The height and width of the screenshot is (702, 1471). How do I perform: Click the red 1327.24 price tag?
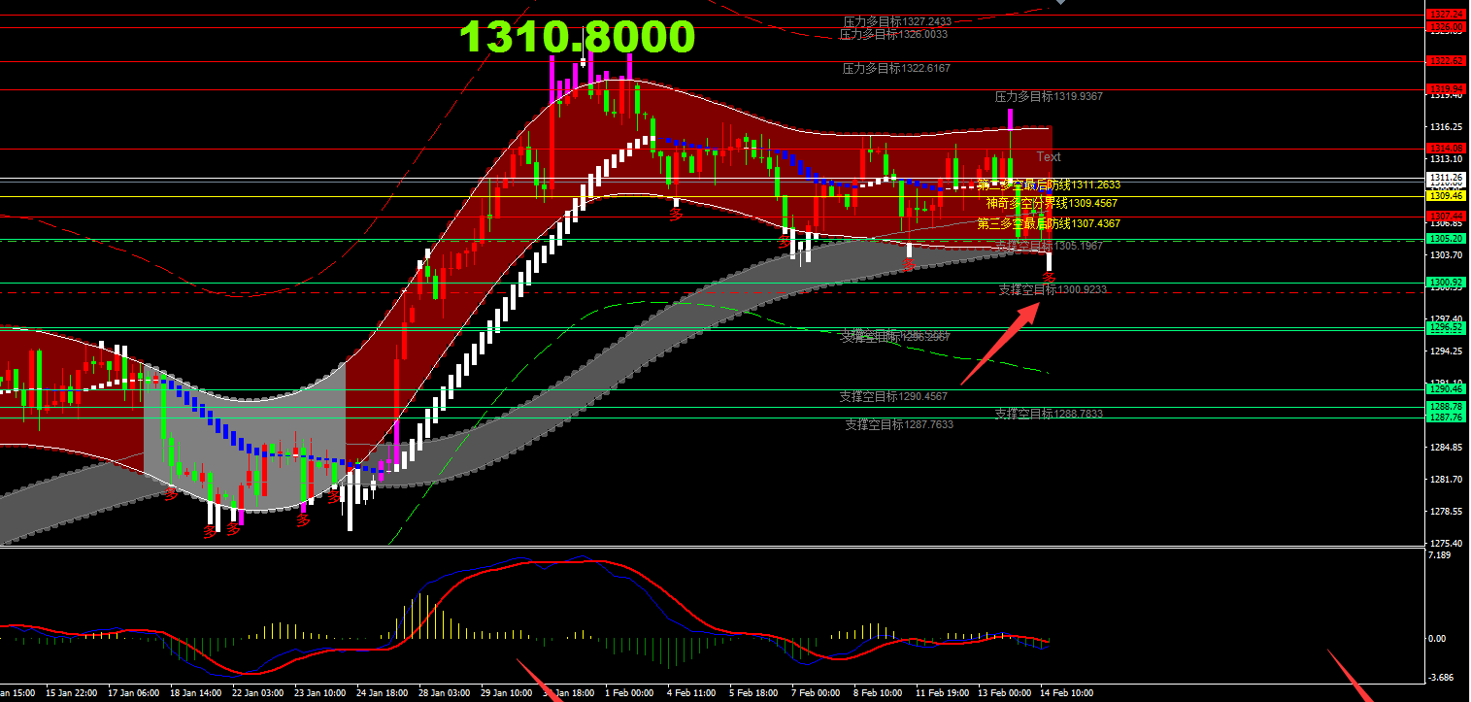tap(1446, 14)
